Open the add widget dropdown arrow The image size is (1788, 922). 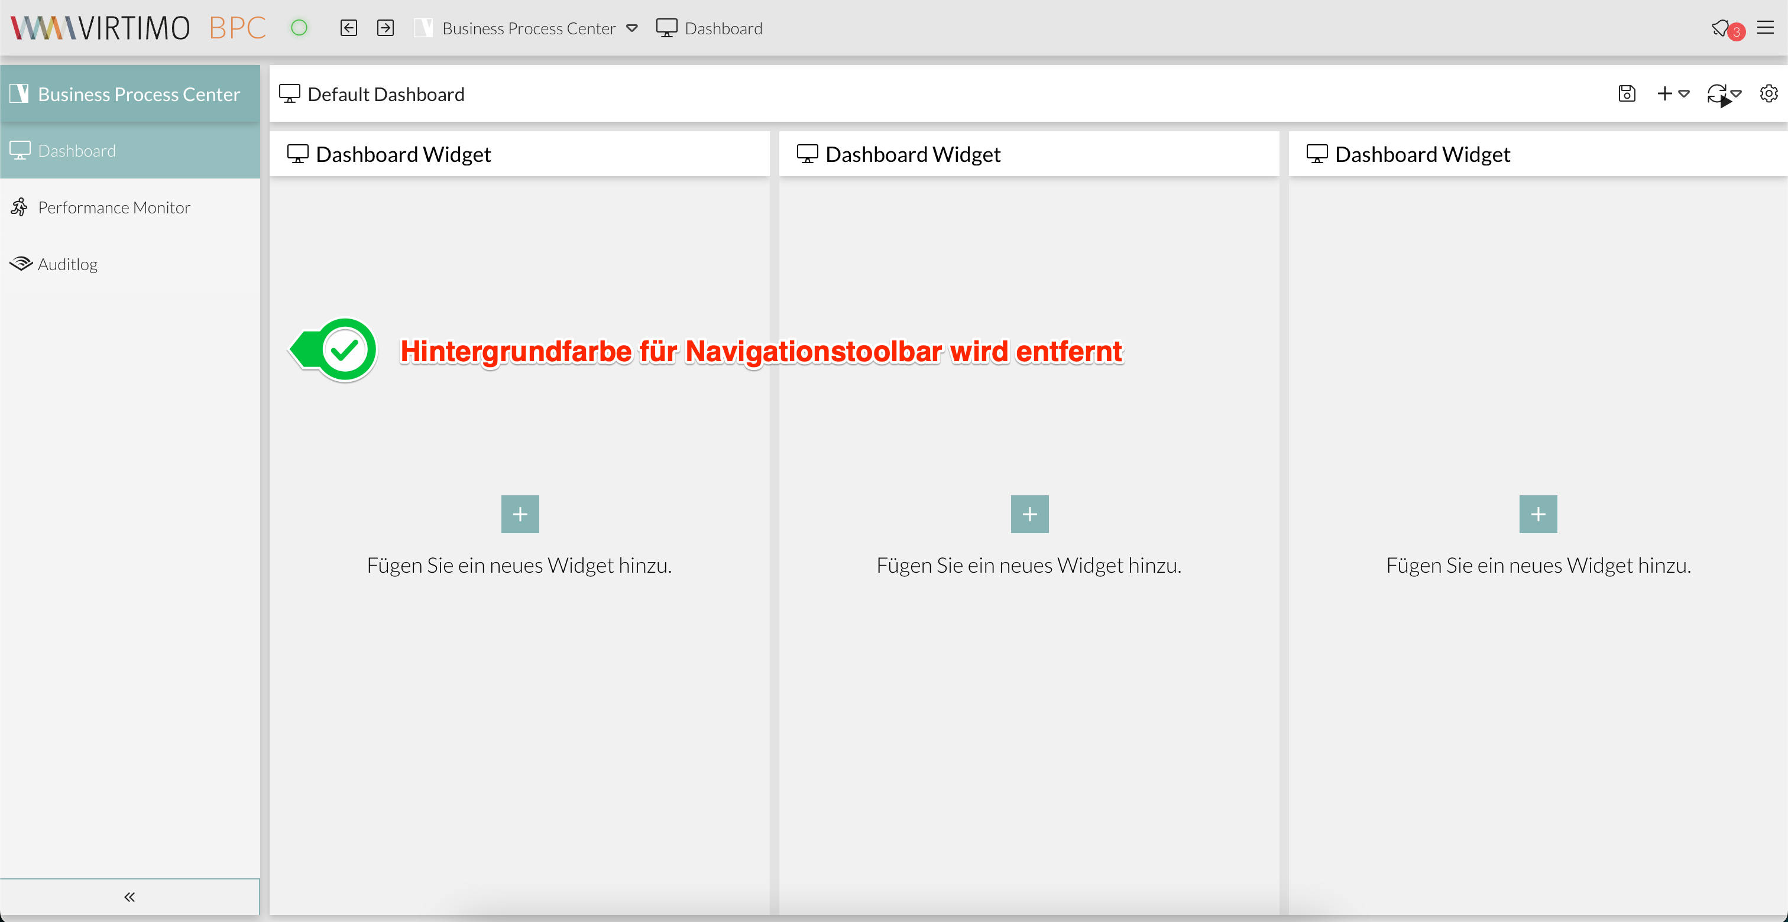[1684, 96]
